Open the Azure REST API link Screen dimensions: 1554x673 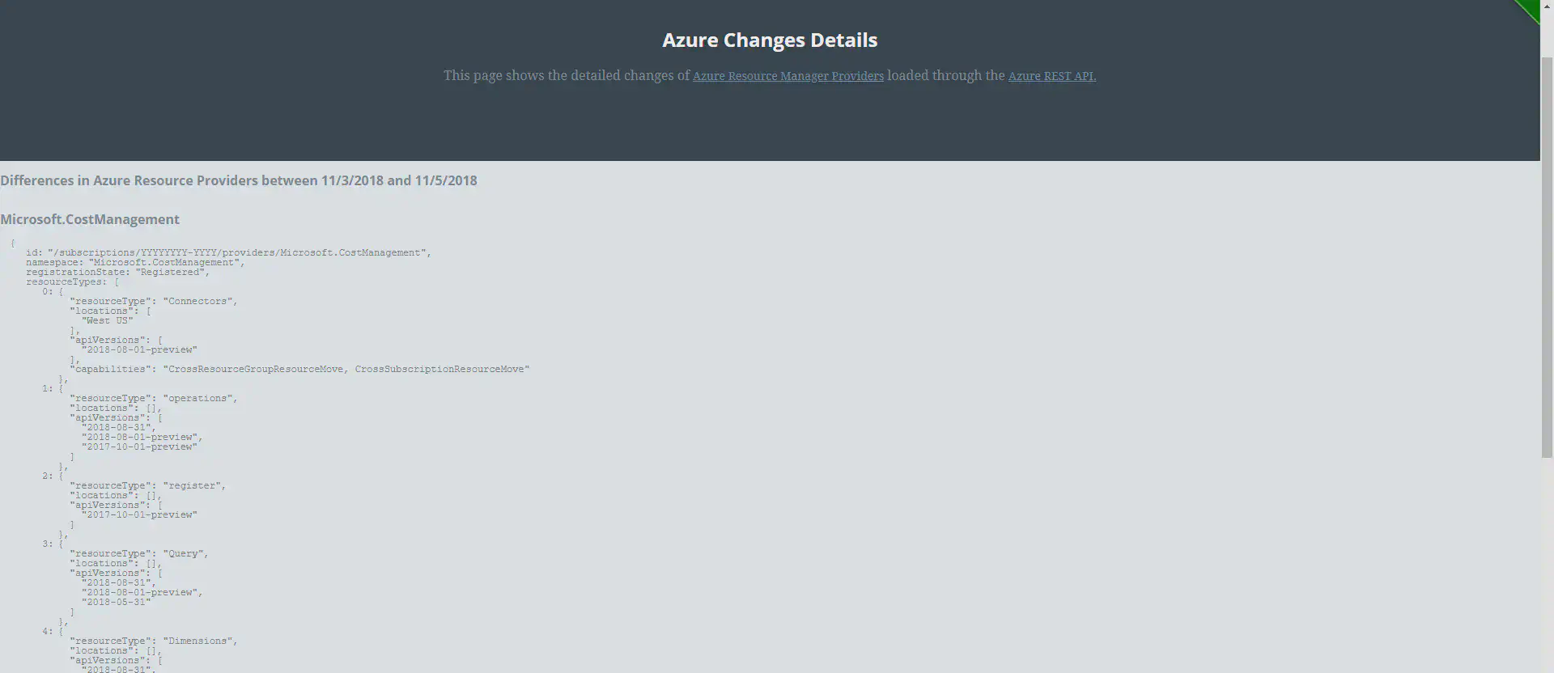point(1051,76)
